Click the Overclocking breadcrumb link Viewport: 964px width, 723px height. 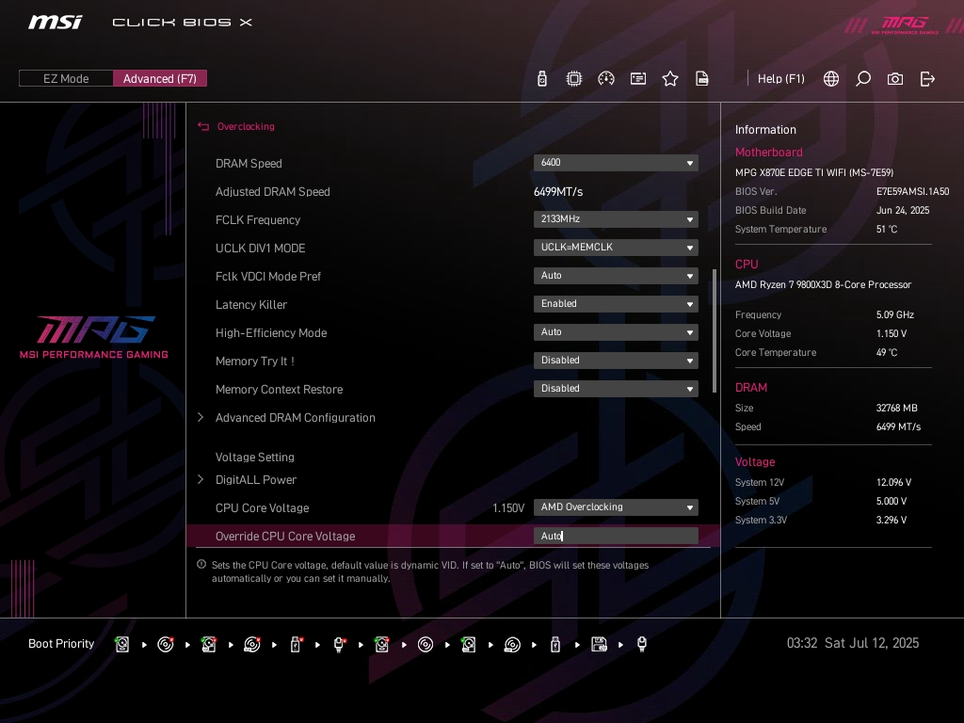(246, 126)
